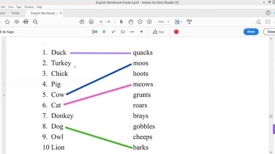Click the share link icon
The width and height of the screenshot is (275, 154).
(x=258, y=22)
